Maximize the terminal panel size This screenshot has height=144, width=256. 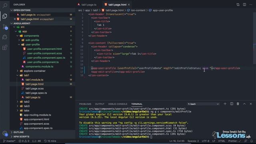[244, 104]
